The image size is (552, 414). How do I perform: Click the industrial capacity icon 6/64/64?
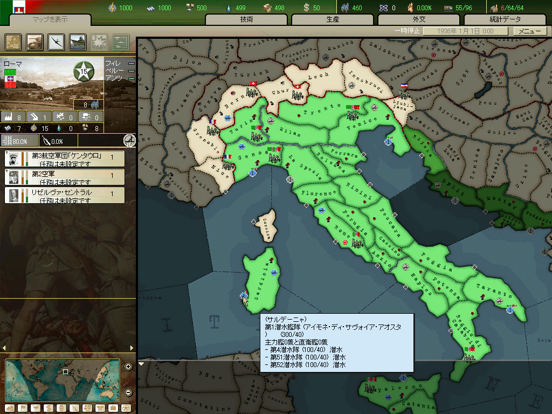pos(494,8)
